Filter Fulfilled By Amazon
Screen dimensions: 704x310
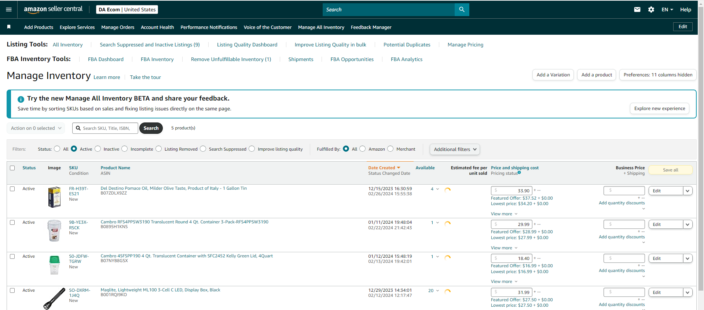pyautogui.click(x=363, y=149)
